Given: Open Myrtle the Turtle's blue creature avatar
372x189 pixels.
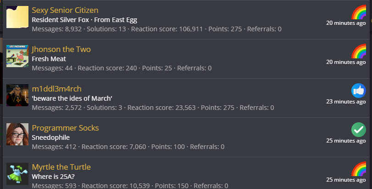Looking at the screenshot, I should [17, 173].
